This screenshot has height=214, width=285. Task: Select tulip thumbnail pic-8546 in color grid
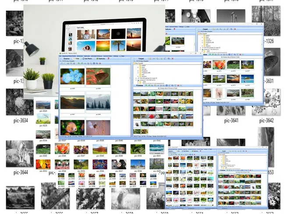point(62,149)
